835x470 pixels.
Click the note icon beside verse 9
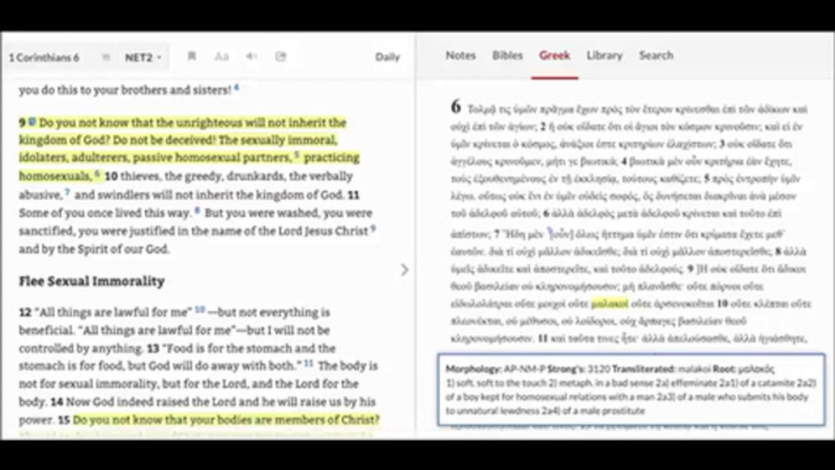tap(32, 121)
